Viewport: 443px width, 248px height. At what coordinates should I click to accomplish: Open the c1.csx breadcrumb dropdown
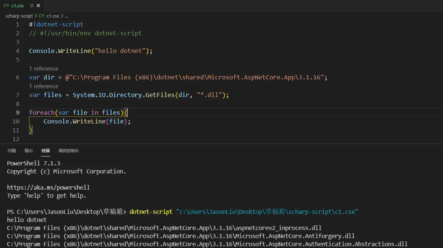click(53, 16)
